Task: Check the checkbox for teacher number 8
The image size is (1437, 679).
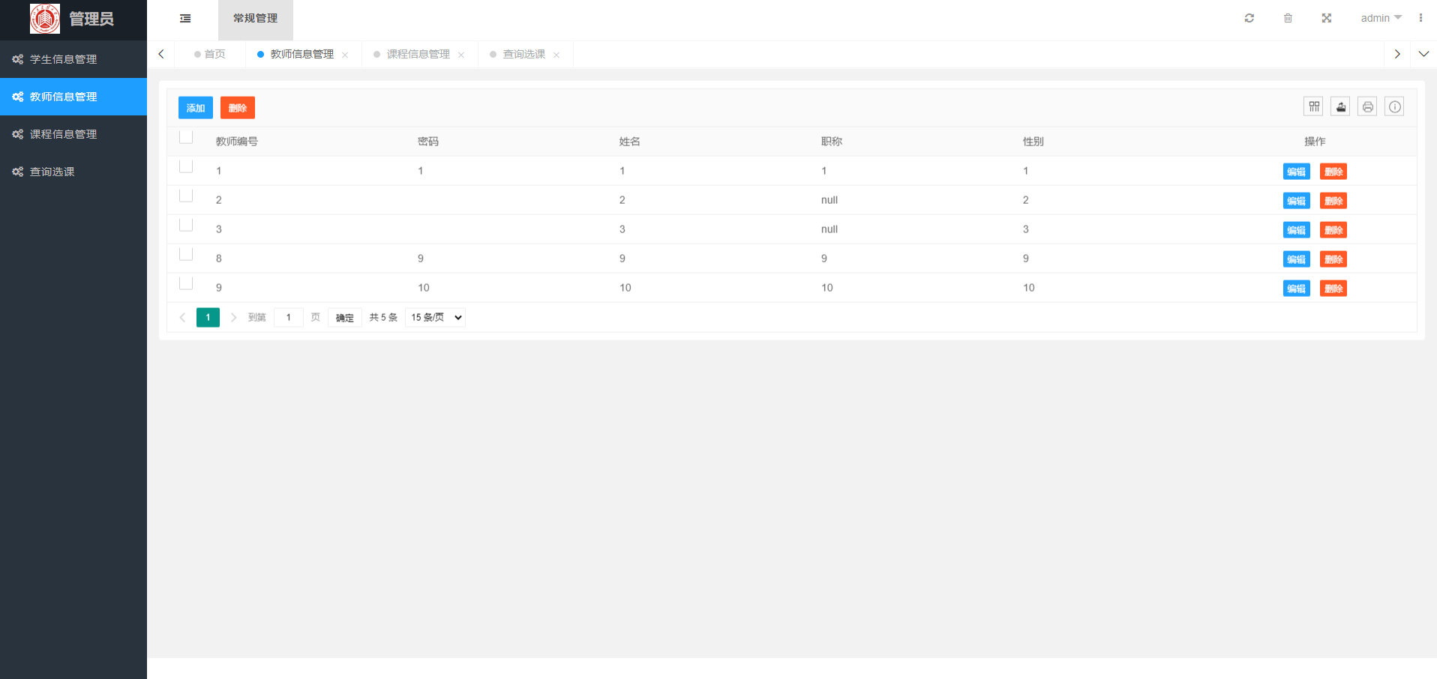Action: 186,254
